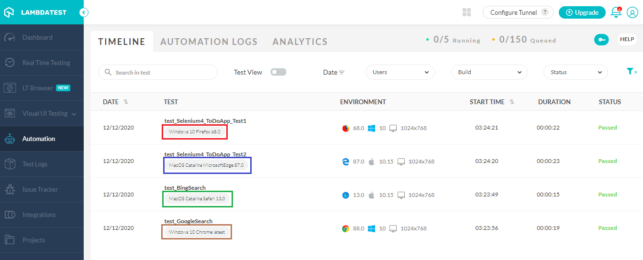643x260 pixels.
Task: Open notifications bell
Action: point(616,12)
